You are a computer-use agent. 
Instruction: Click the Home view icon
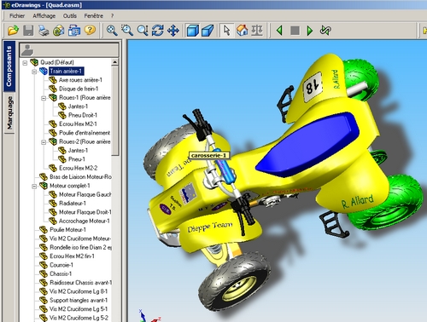242,30
